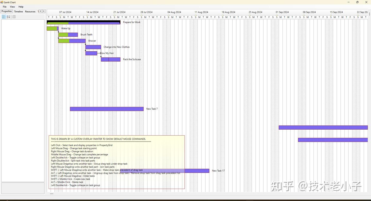Open the File menu
Image resolution: width=371 pixels, height=201 pixels.
click(4, 7)
